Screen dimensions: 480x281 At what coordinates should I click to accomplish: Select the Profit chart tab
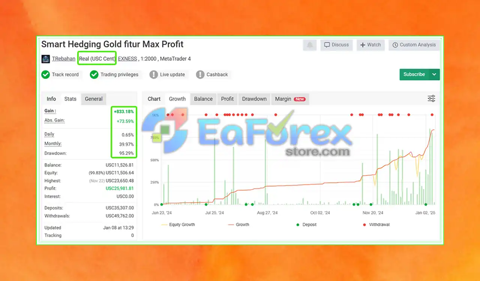pos(227,99)
